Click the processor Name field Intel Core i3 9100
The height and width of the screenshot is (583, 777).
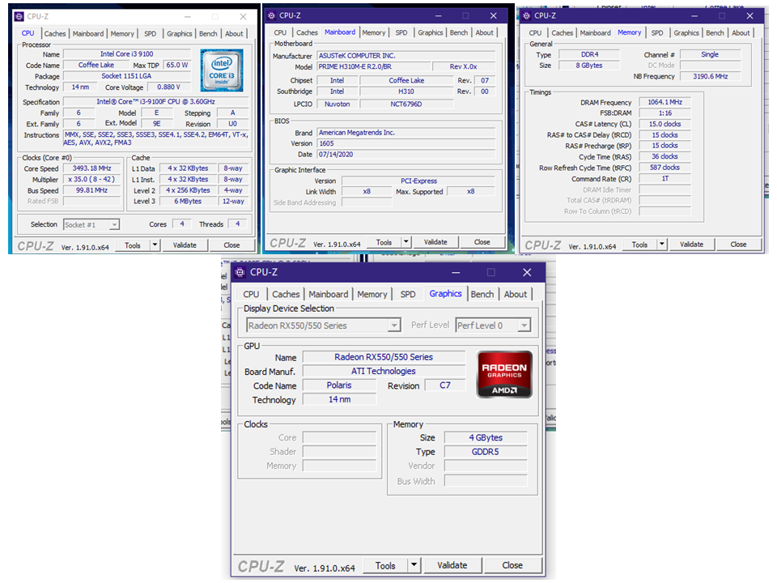(x=127, y=54)
